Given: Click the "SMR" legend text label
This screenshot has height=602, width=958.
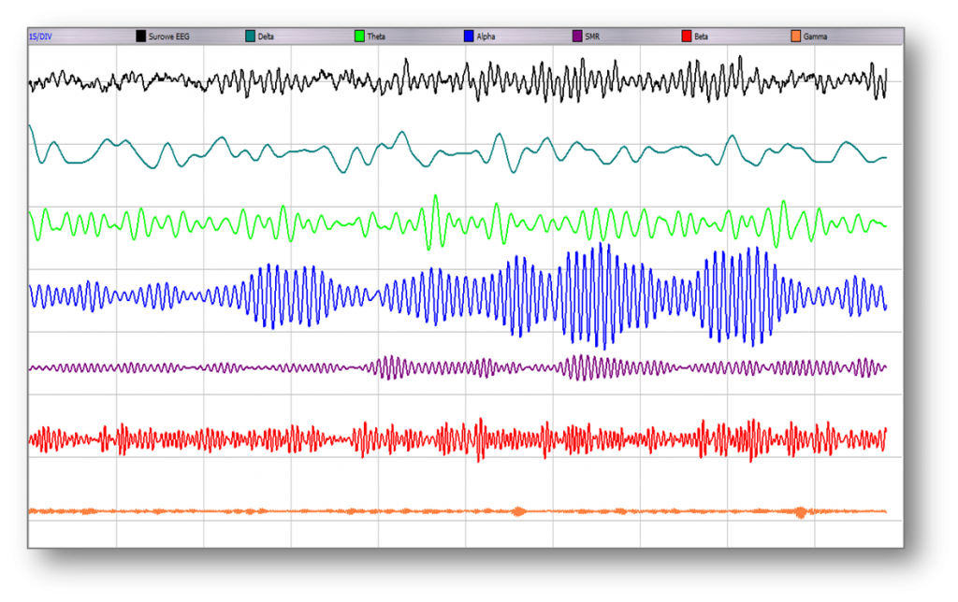Looking at the screenshot, I should click(592, 36).
